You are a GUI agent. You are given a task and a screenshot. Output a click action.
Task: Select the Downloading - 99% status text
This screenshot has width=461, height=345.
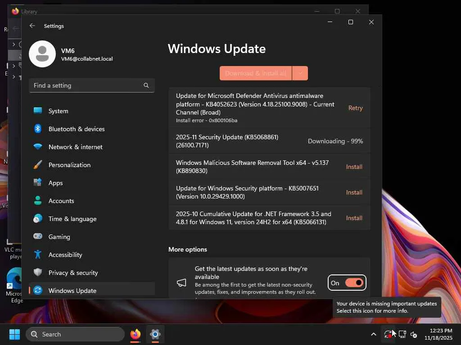pyautogui.click(x=335, y=141)
